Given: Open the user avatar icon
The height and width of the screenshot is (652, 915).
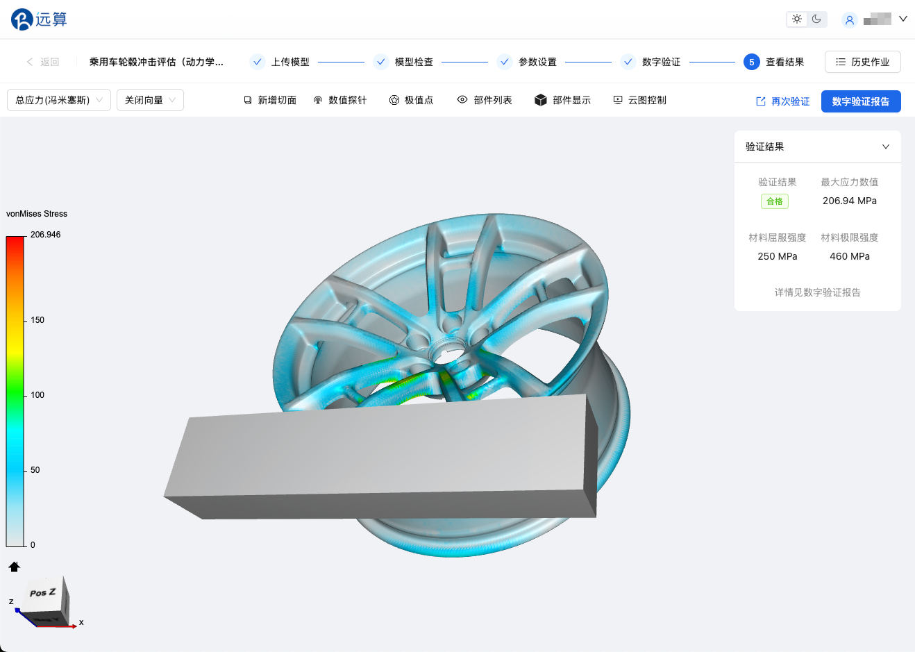Looking at the screenshot, I should (x=849, y=20).
